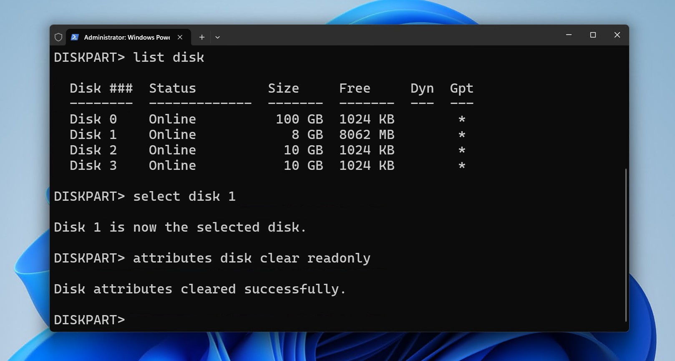Open a new tab with plus icon
Screen dimensions: 675x361
[201, 37]
